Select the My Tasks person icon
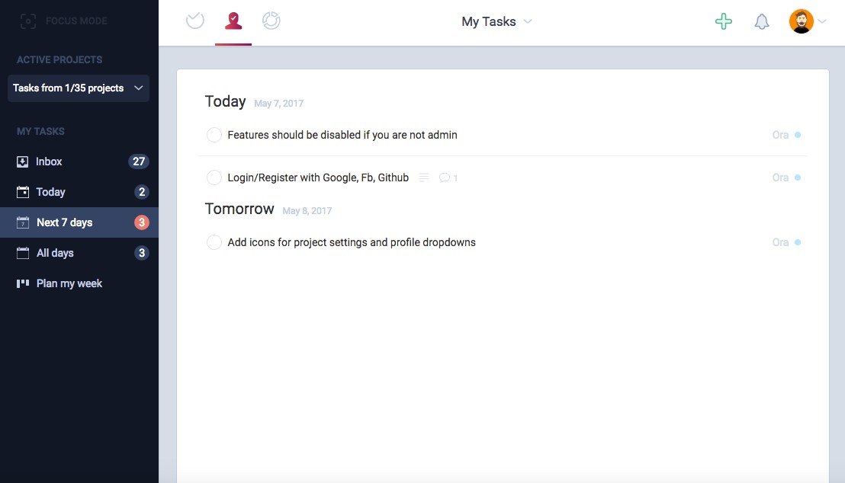The width and height of the screenshot is (845, 483). point(233,21)
